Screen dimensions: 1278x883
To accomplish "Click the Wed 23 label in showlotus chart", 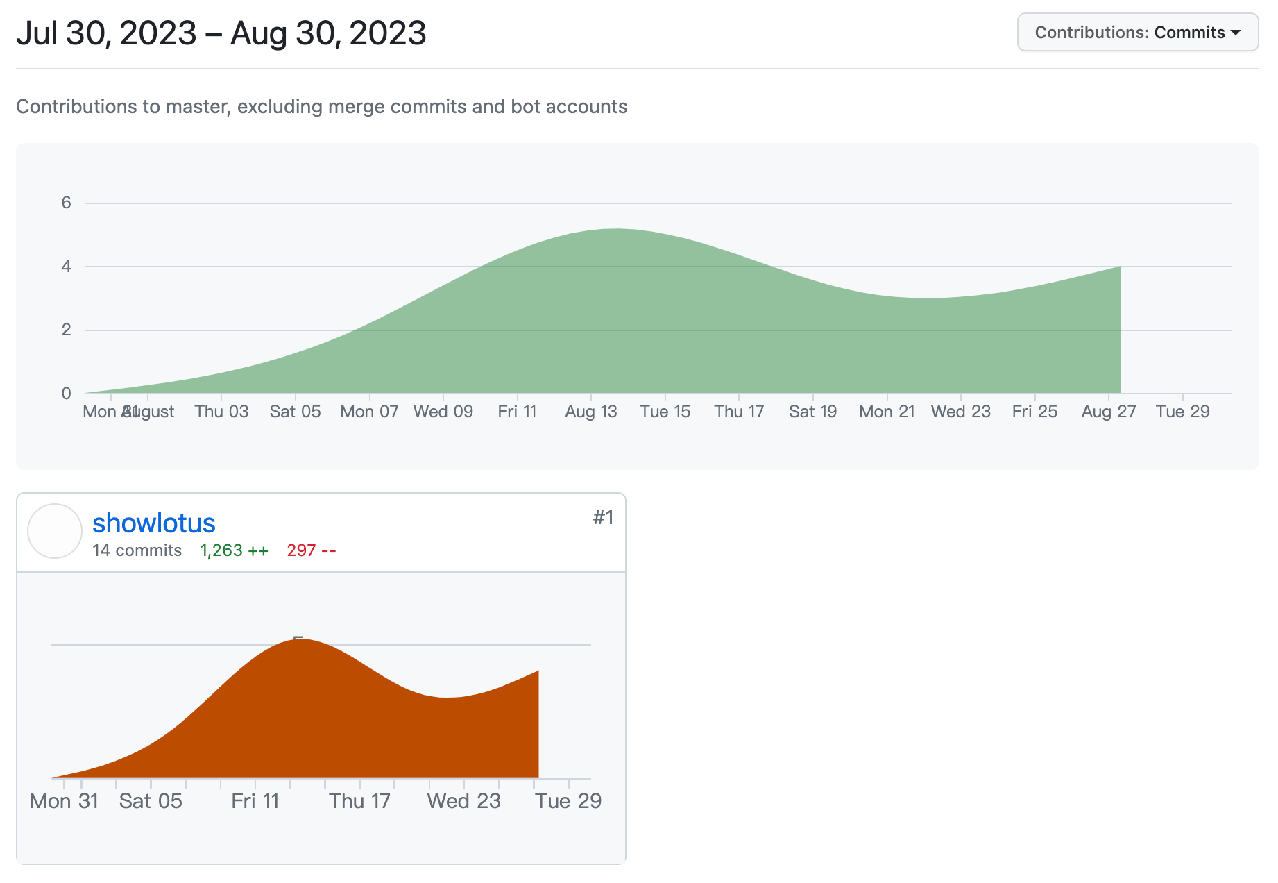I will (x=463, y=801).
